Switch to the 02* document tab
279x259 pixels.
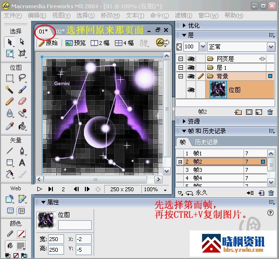60,31
